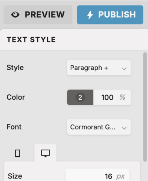
Task: Click the PREVIEW button
Action: 38,15
